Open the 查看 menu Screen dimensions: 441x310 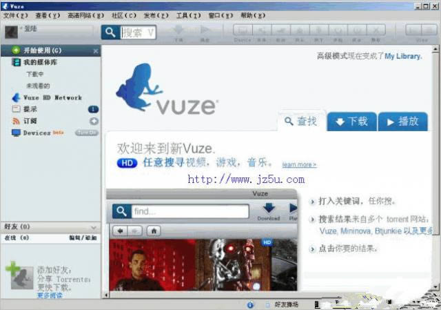(48, 15)
